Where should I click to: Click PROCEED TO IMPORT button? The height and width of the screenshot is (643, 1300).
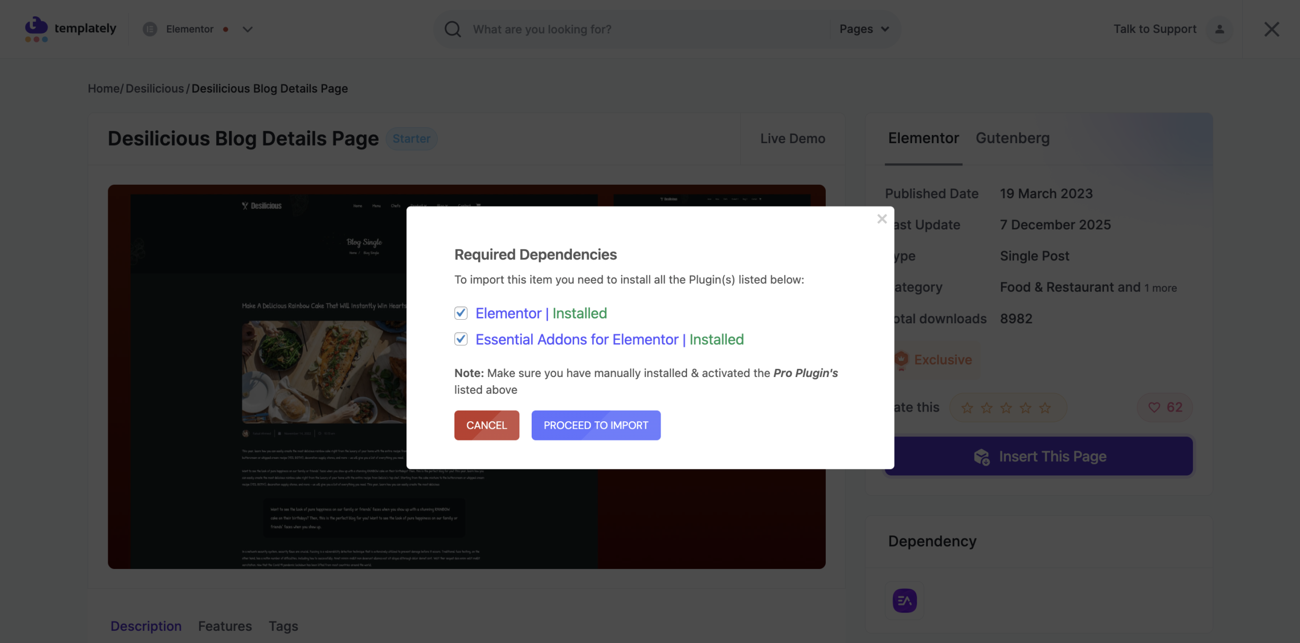click(596, 425)
